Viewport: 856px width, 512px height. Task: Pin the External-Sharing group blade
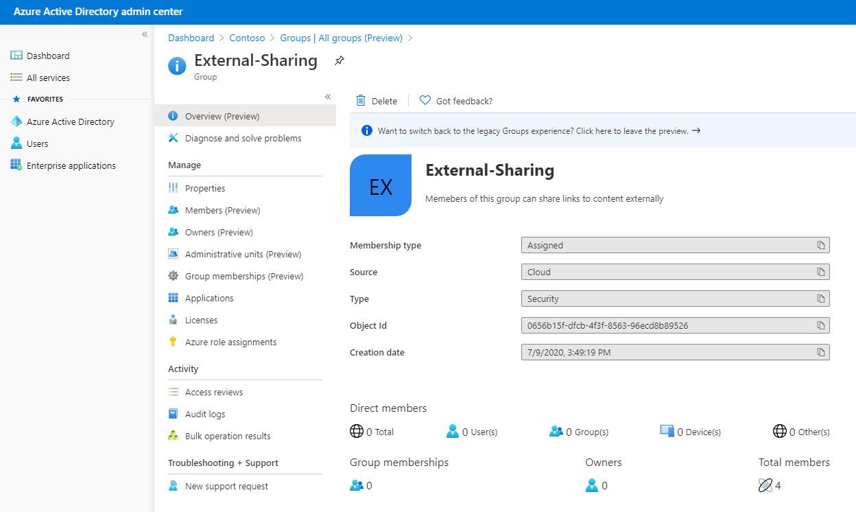[339, 60]
